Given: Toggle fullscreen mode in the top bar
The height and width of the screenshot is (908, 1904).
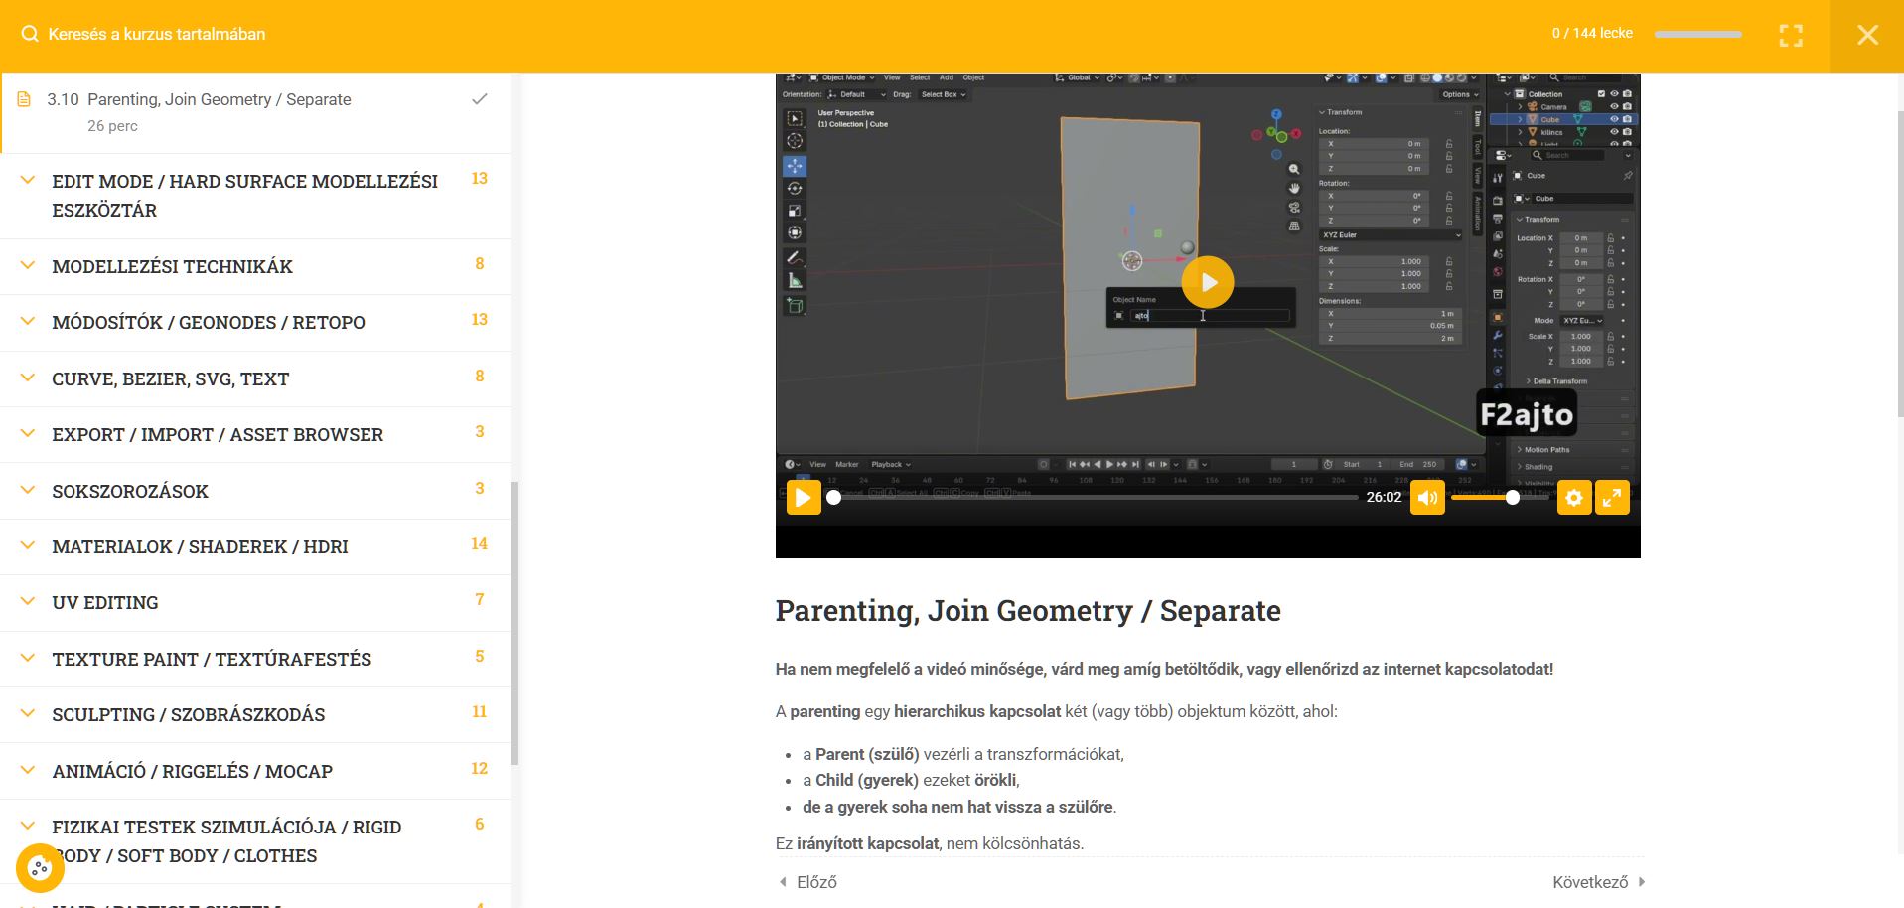Looking at the screenshot, I should [1790, 36].
